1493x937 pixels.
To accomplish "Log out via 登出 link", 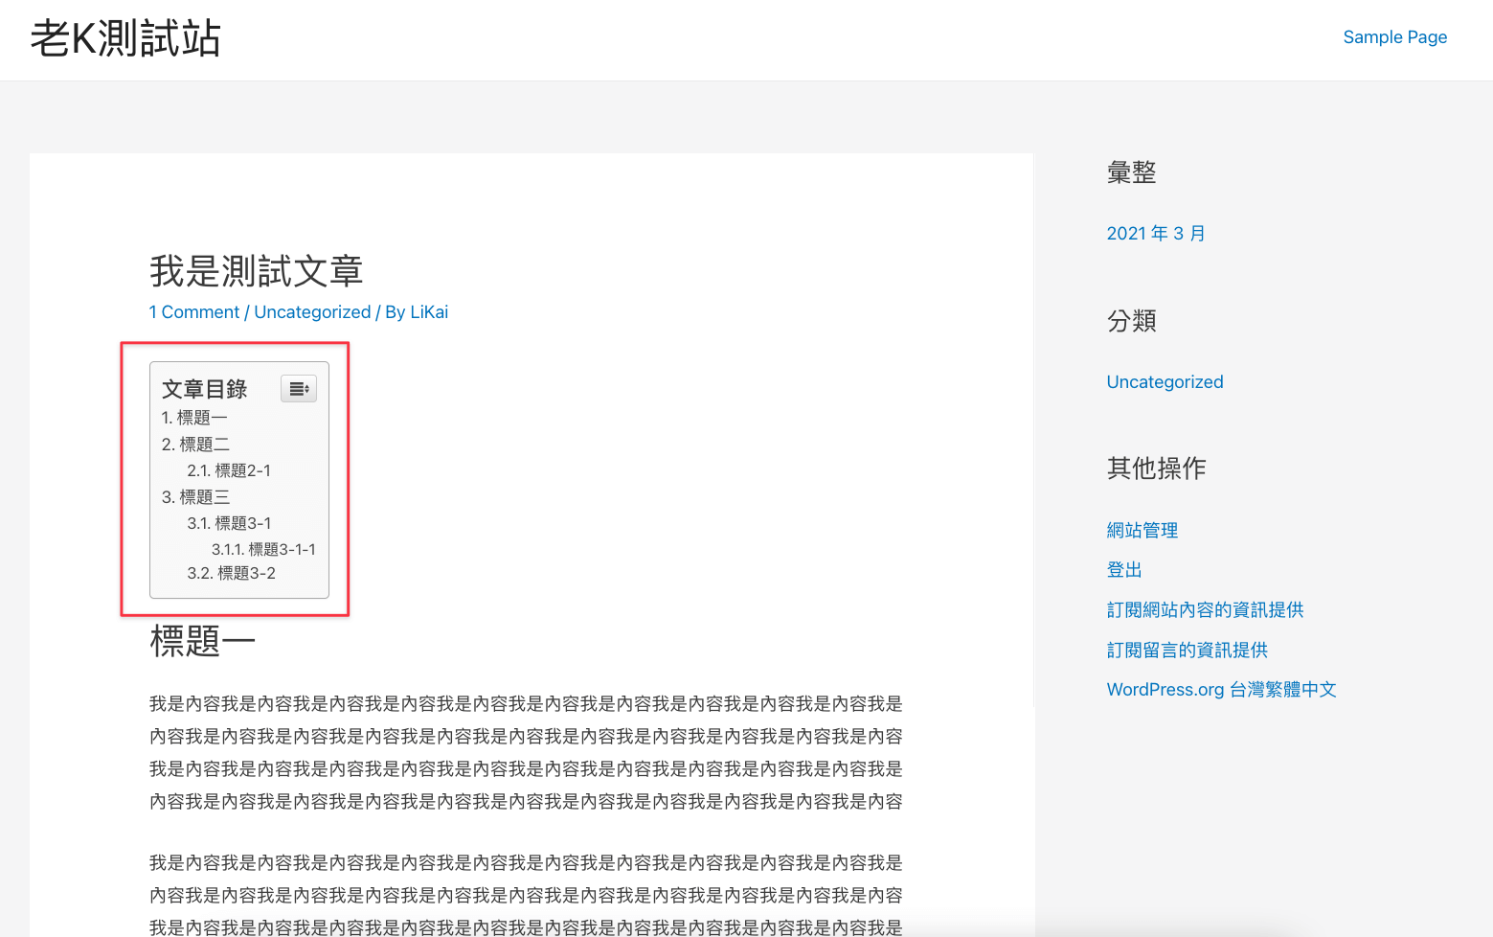I will point(1124,570).
